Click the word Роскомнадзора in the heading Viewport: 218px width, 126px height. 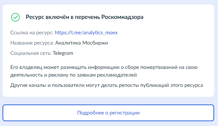[x=123, y=17]
